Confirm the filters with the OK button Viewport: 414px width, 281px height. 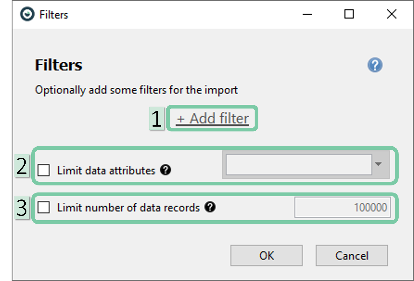266,255
